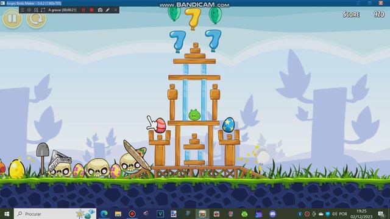Click the 'A gravar [00:00:21]' recording status
The image size is (390, 219).
[62, 10]
